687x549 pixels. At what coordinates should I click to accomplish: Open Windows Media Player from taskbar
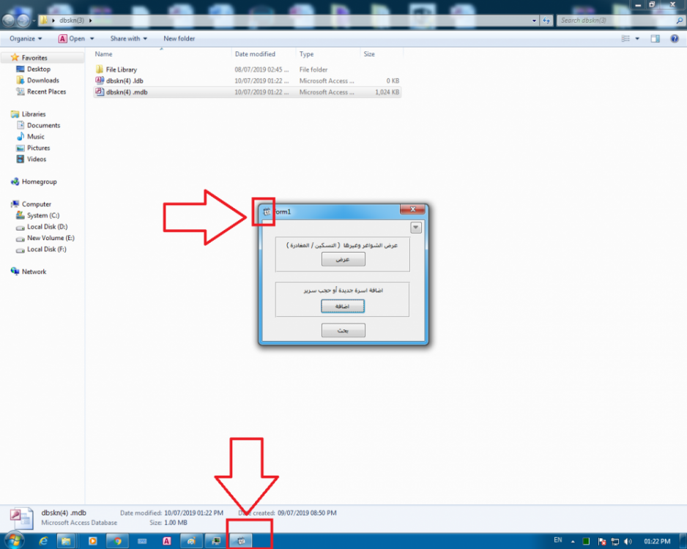pos(92,541)
